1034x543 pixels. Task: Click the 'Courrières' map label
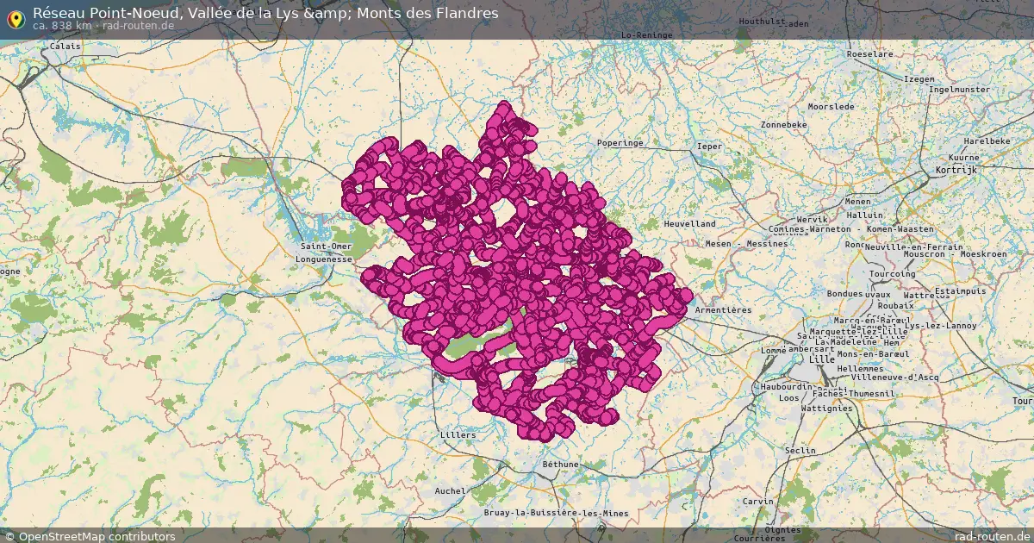coord(760,539)
